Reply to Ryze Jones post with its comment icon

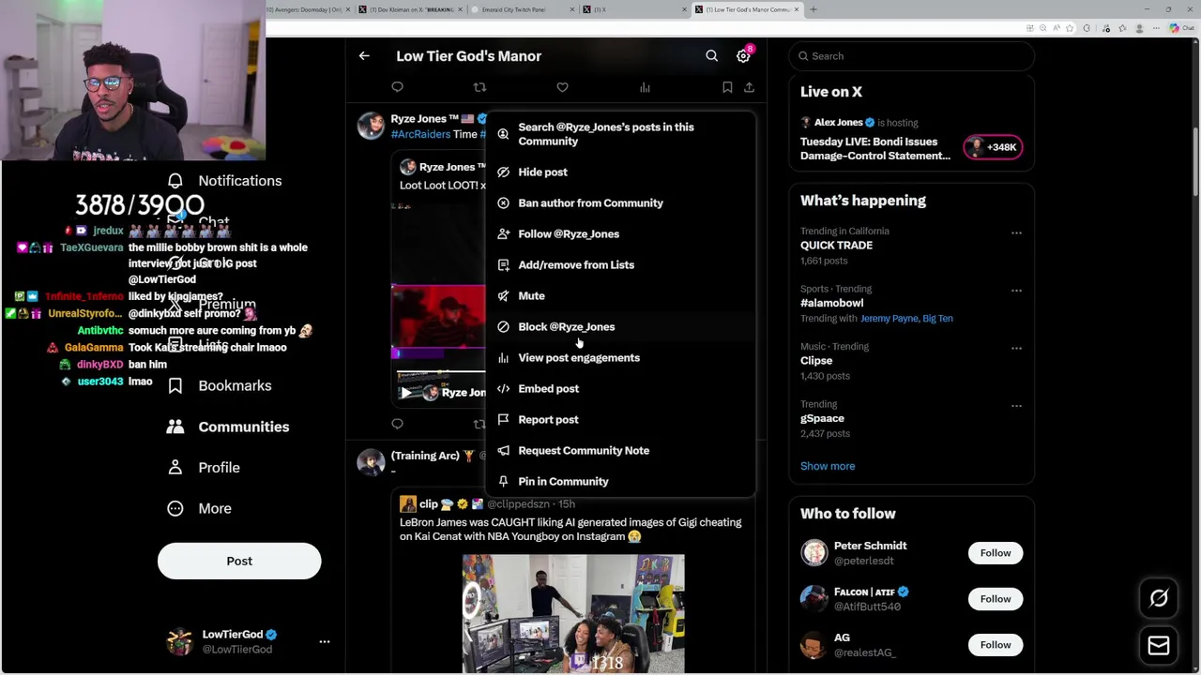[397, 424]
